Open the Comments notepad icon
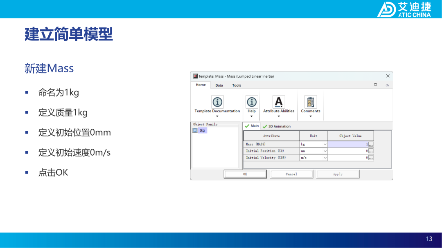 310,102
